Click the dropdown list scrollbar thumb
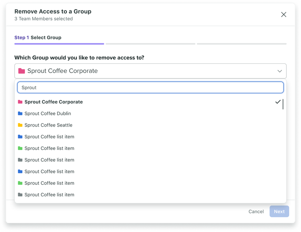The image size is (301, 232). click(x=283, y=104)
